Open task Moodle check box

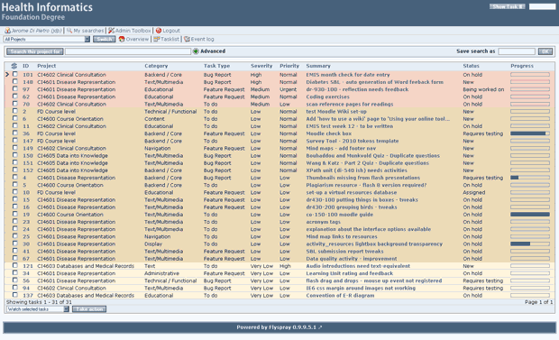[329, 133]
